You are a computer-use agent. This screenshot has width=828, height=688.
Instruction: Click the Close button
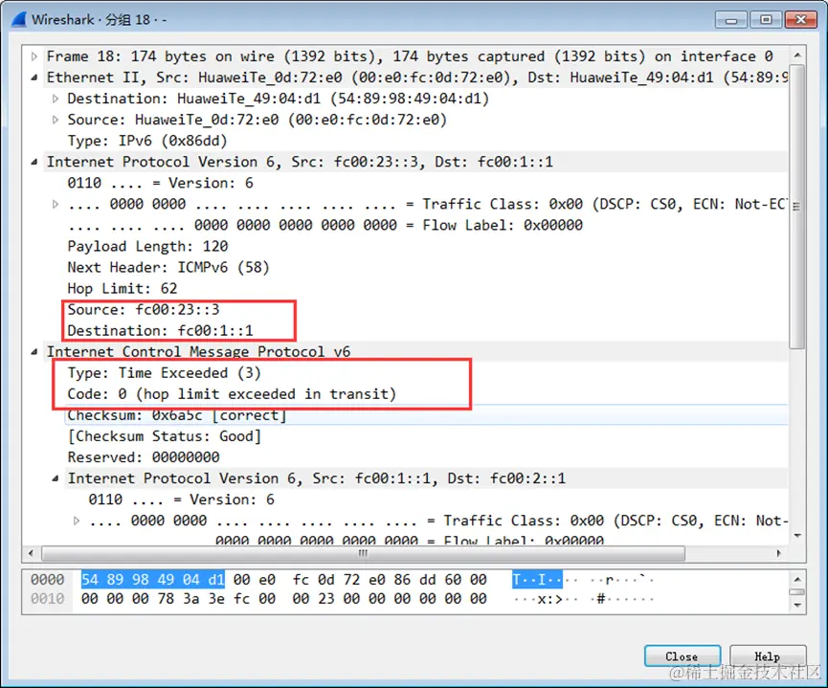(x=683, y=656)
